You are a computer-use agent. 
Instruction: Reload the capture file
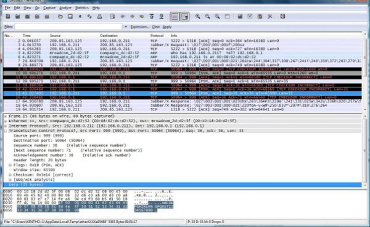tap(89, 17)
